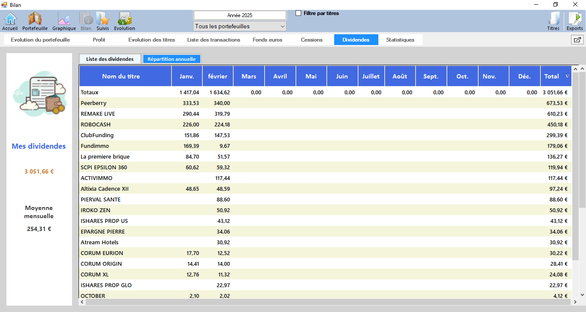
Task: Open the Cessions tab
Action: [x=311, y=40]
